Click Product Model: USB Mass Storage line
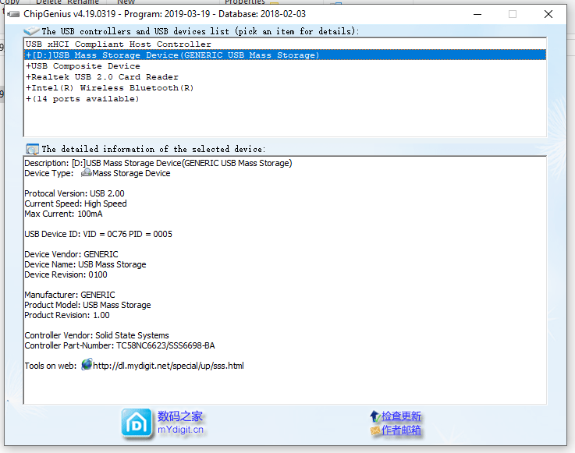575x453 pixels. coord(87,306)
